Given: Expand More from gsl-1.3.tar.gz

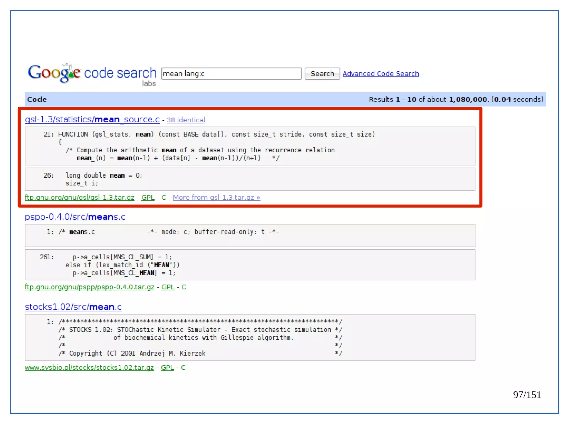Looking at the screenshot, I should point(216,197).
